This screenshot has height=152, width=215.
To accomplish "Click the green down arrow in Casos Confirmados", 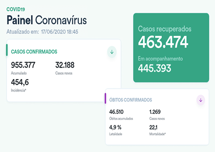I will tap(112, 52).
